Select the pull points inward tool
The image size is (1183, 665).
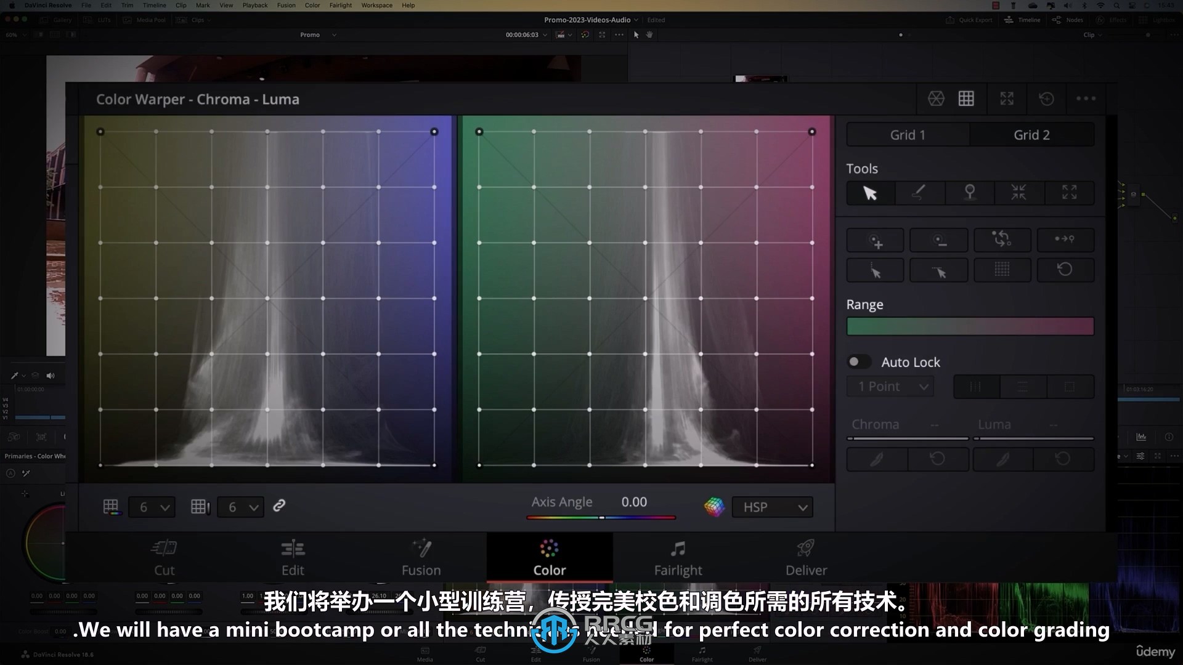[1018, 193]
